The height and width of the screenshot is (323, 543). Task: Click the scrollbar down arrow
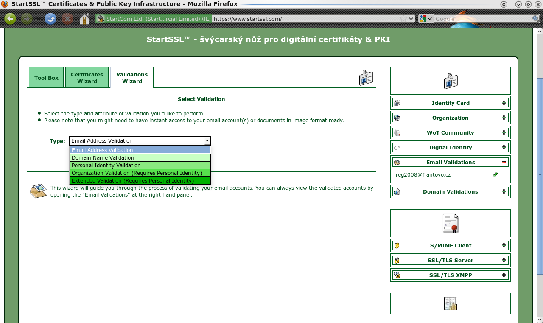[x=540, y=320]
